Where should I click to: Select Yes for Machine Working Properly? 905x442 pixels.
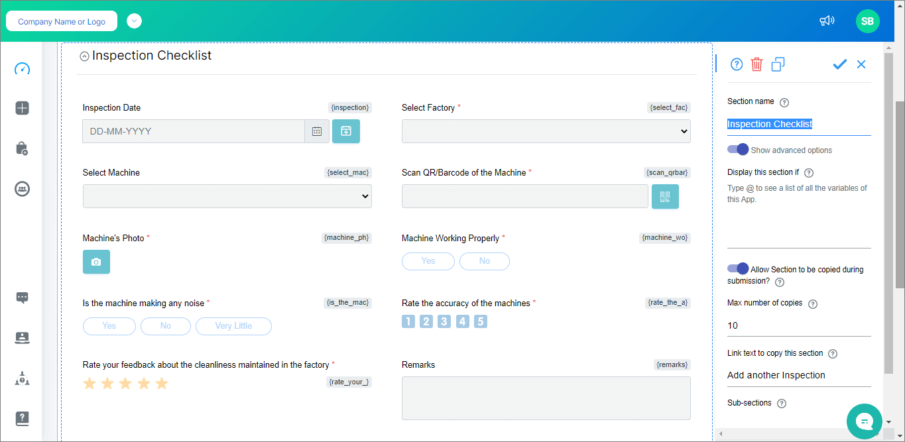click(x=428, y=261)
